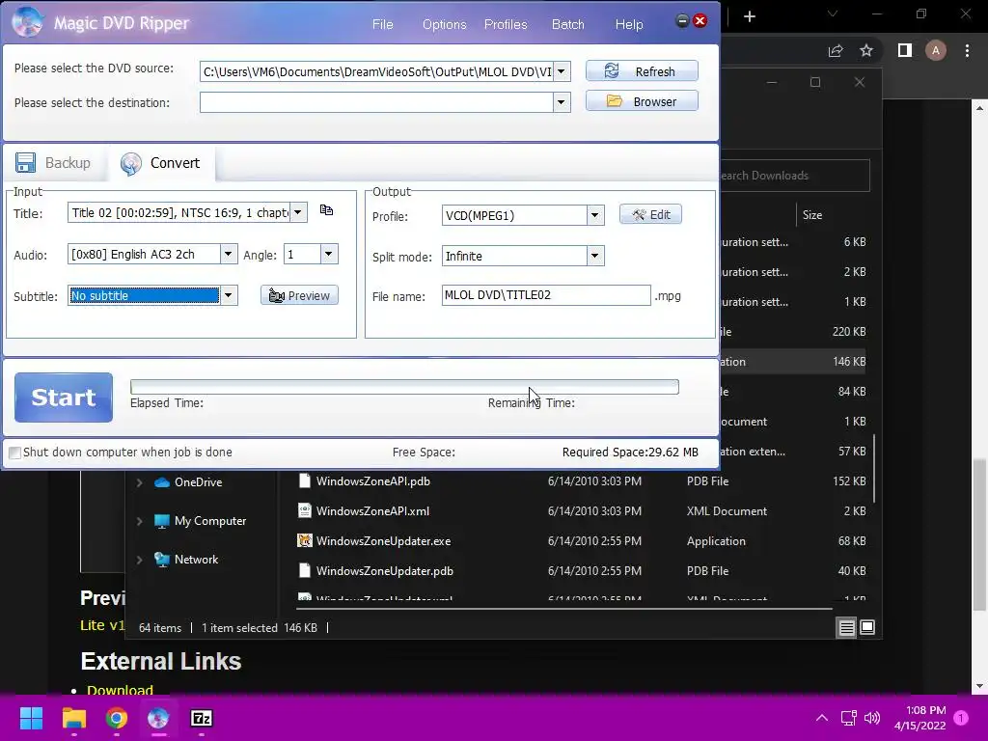
Task: Click the Browser button for the destination
Action: point(642,100)
